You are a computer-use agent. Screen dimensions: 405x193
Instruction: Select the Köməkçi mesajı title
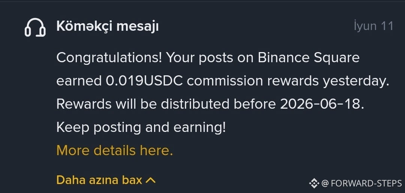click(108, 26)
